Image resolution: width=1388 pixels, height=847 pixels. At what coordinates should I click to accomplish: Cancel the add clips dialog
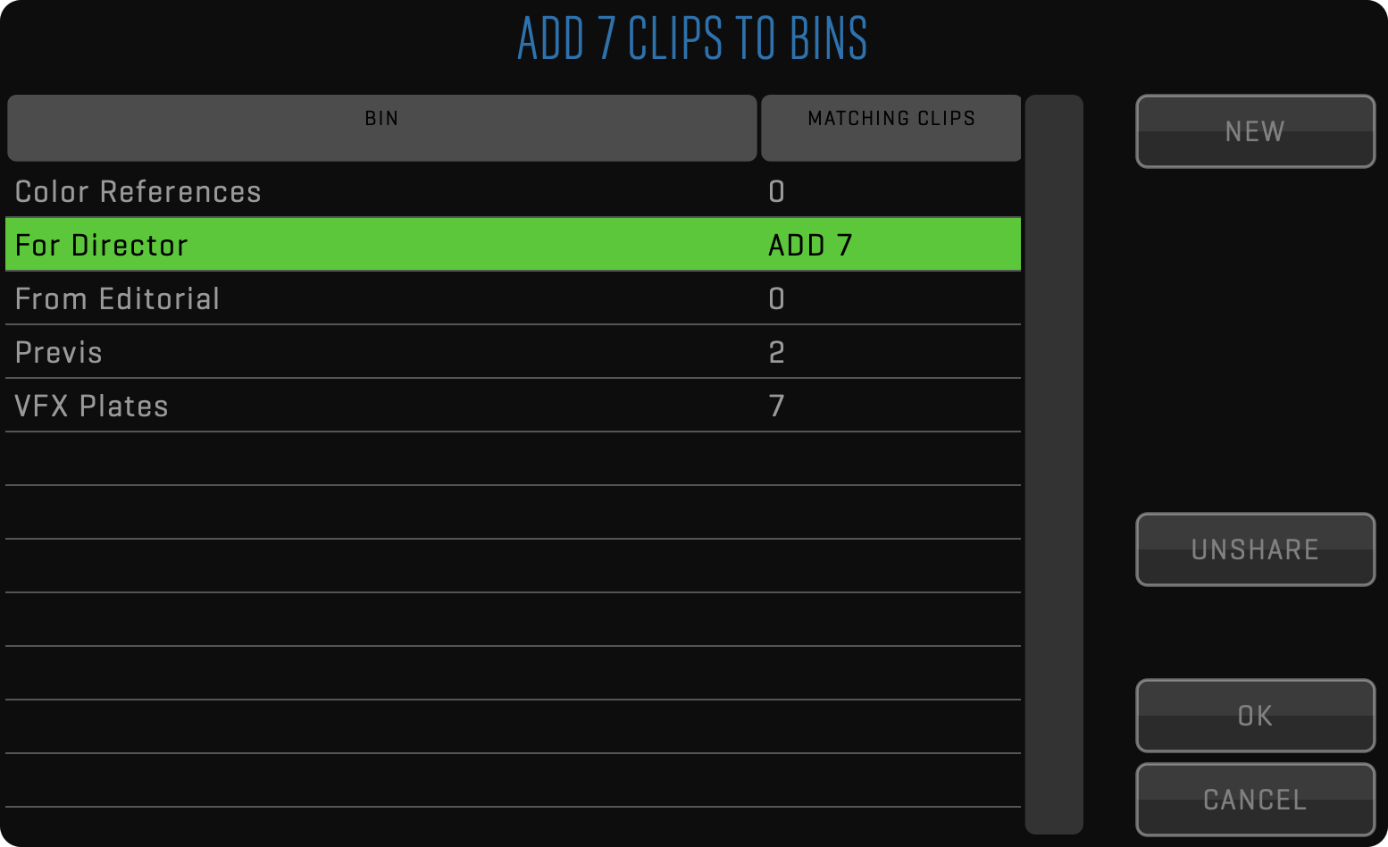coord(1255,800)
